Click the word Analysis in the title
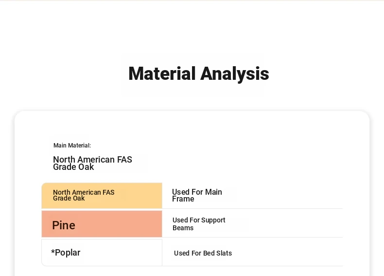The height and width of the screenshot is (276, 384). (x=235, y=74)
